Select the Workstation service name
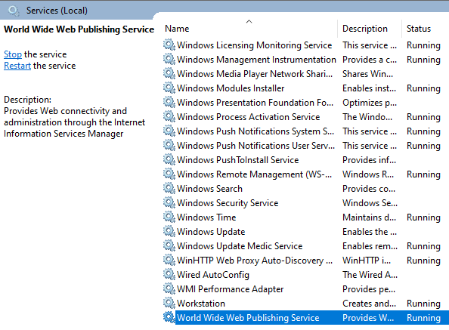The image size is (449, 330). (201, 304)
